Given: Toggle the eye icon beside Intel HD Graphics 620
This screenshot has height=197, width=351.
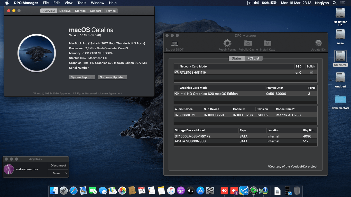Looking at the screenshot, I should [177, 94].
